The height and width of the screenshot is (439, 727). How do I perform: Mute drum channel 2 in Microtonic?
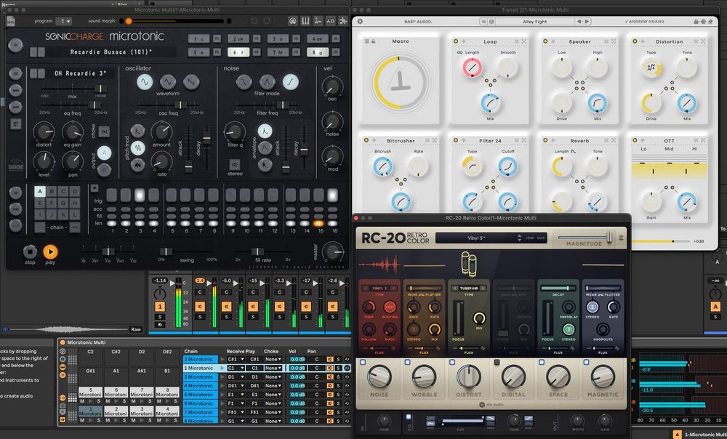pyautogui.click(x=257, y=39)
